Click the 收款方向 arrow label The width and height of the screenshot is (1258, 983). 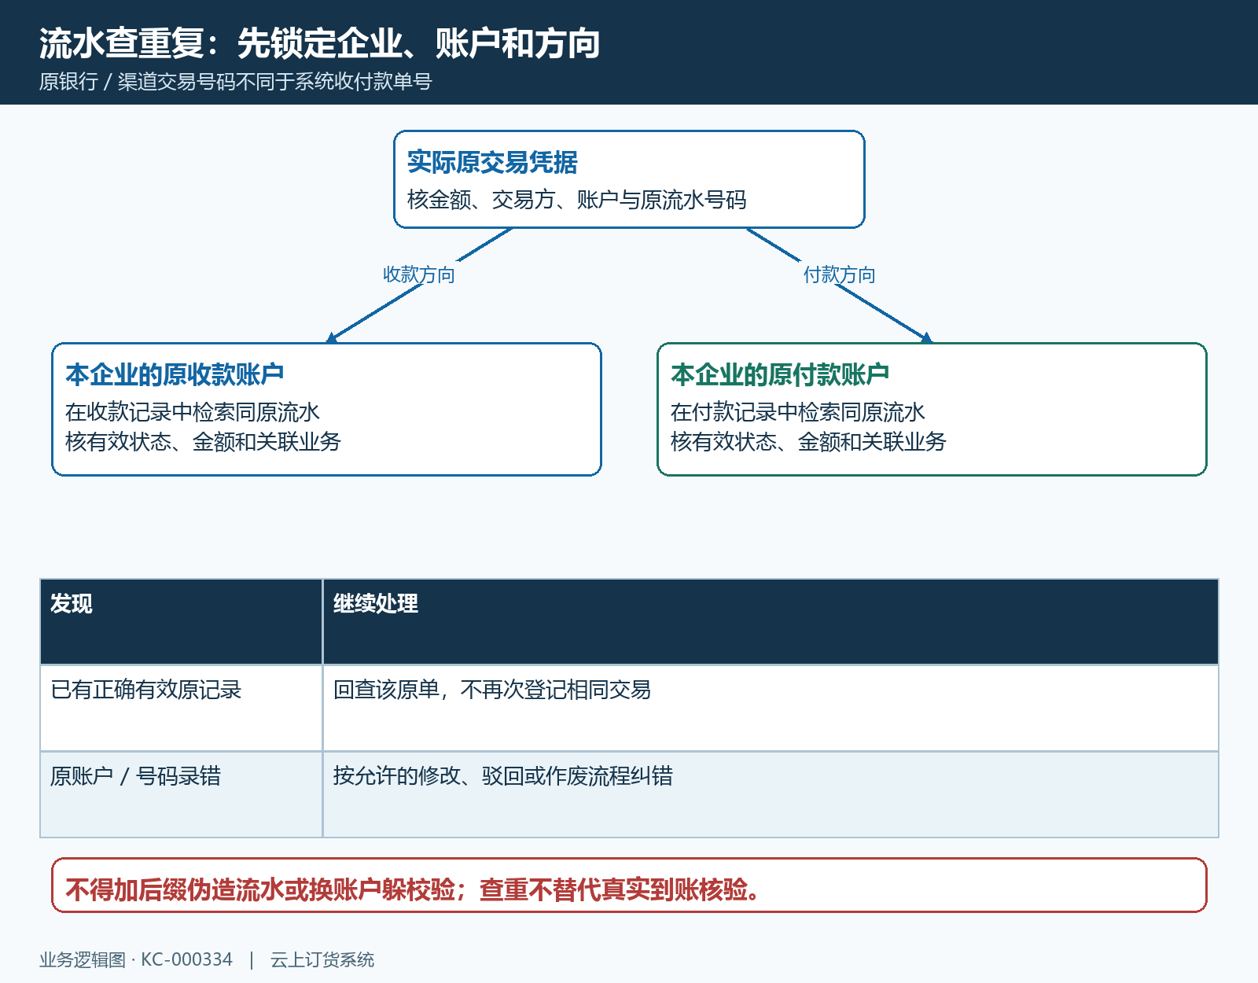[x=419, y=274]
